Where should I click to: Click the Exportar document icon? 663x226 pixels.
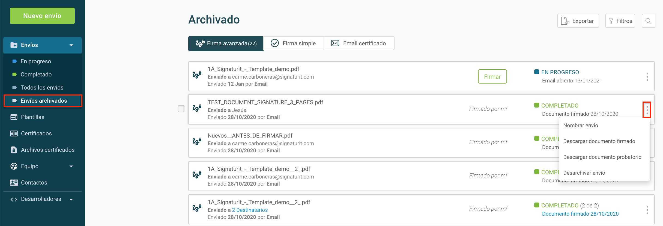point(565,21)
